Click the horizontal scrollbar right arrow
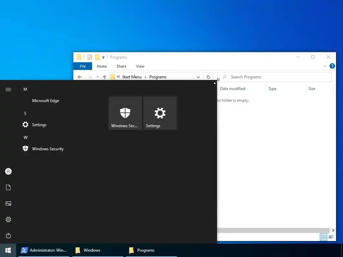 [333, 230]
